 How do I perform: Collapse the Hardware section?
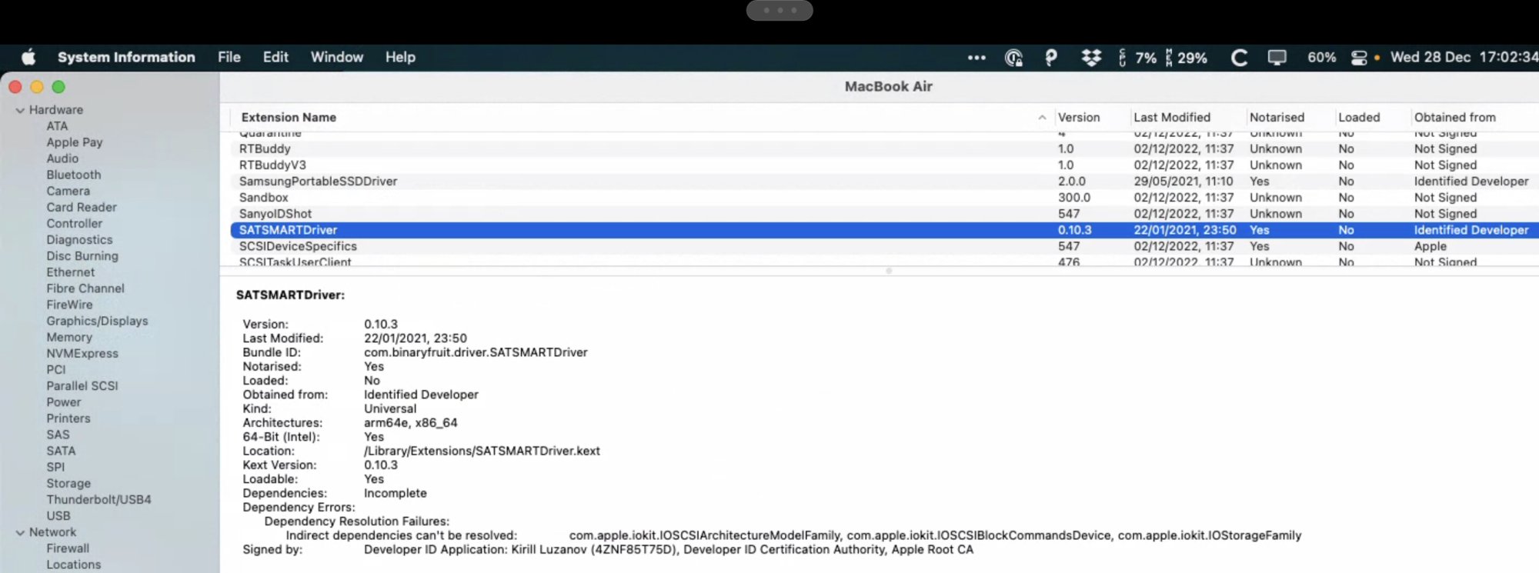[x=20, y=110]
